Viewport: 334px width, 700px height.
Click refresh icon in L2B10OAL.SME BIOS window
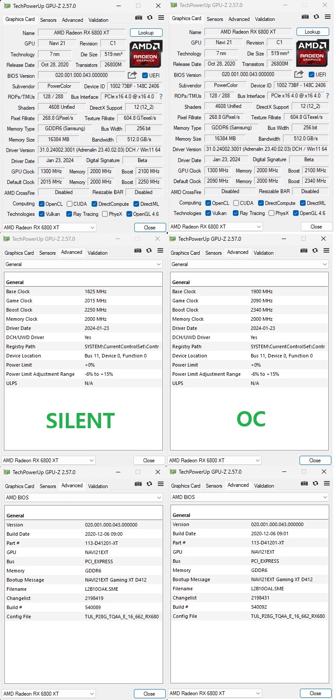[x=315, y=483]
